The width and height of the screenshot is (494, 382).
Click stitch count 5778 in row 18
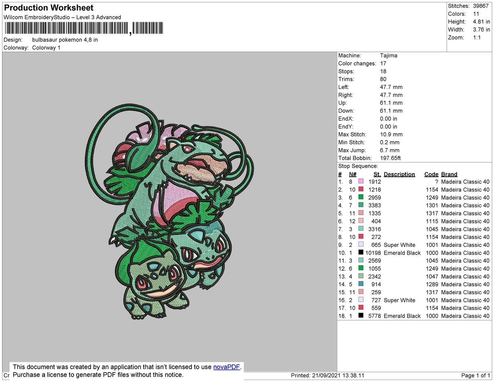[x=375, y=316]
